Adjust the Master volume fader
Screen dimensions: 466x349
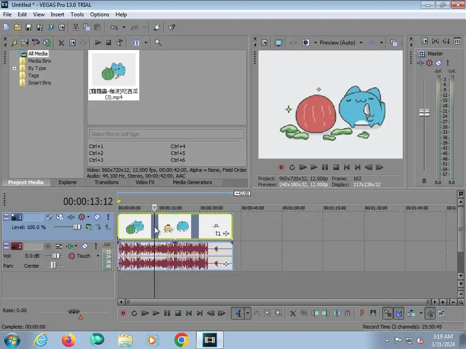(424, 113)
